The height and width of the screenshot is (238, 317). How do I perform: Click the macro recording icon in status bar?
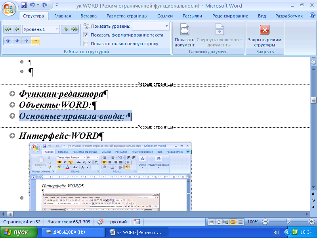pyautogui.click(x=137, y=222)
